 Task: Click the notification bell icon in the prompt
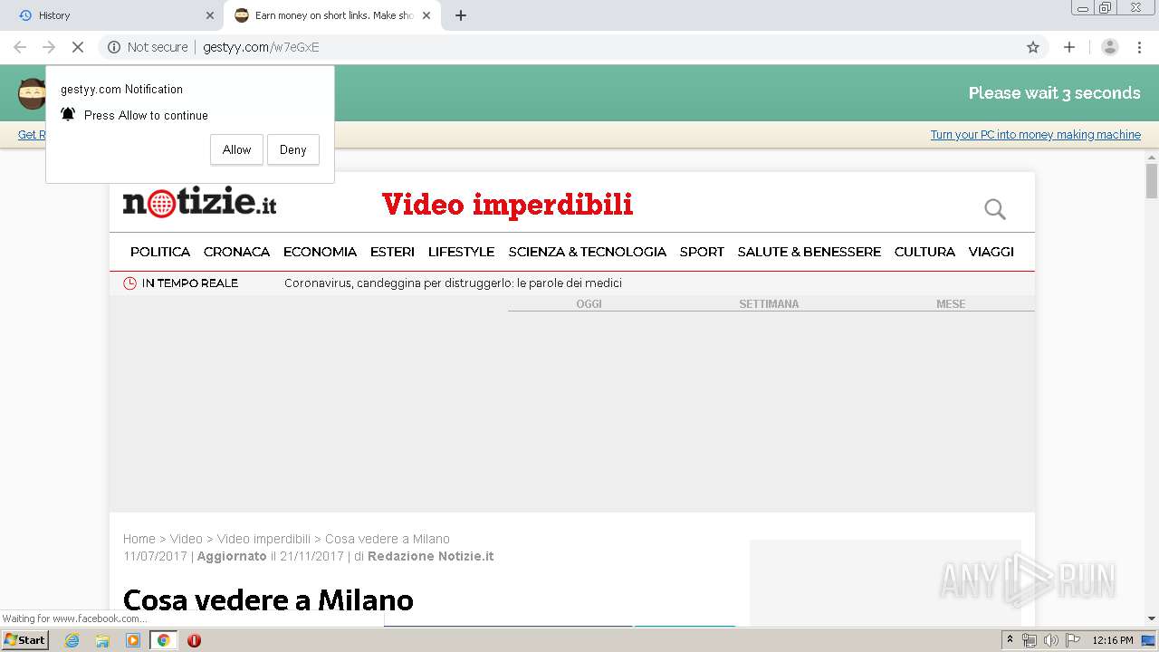[68, 114]
